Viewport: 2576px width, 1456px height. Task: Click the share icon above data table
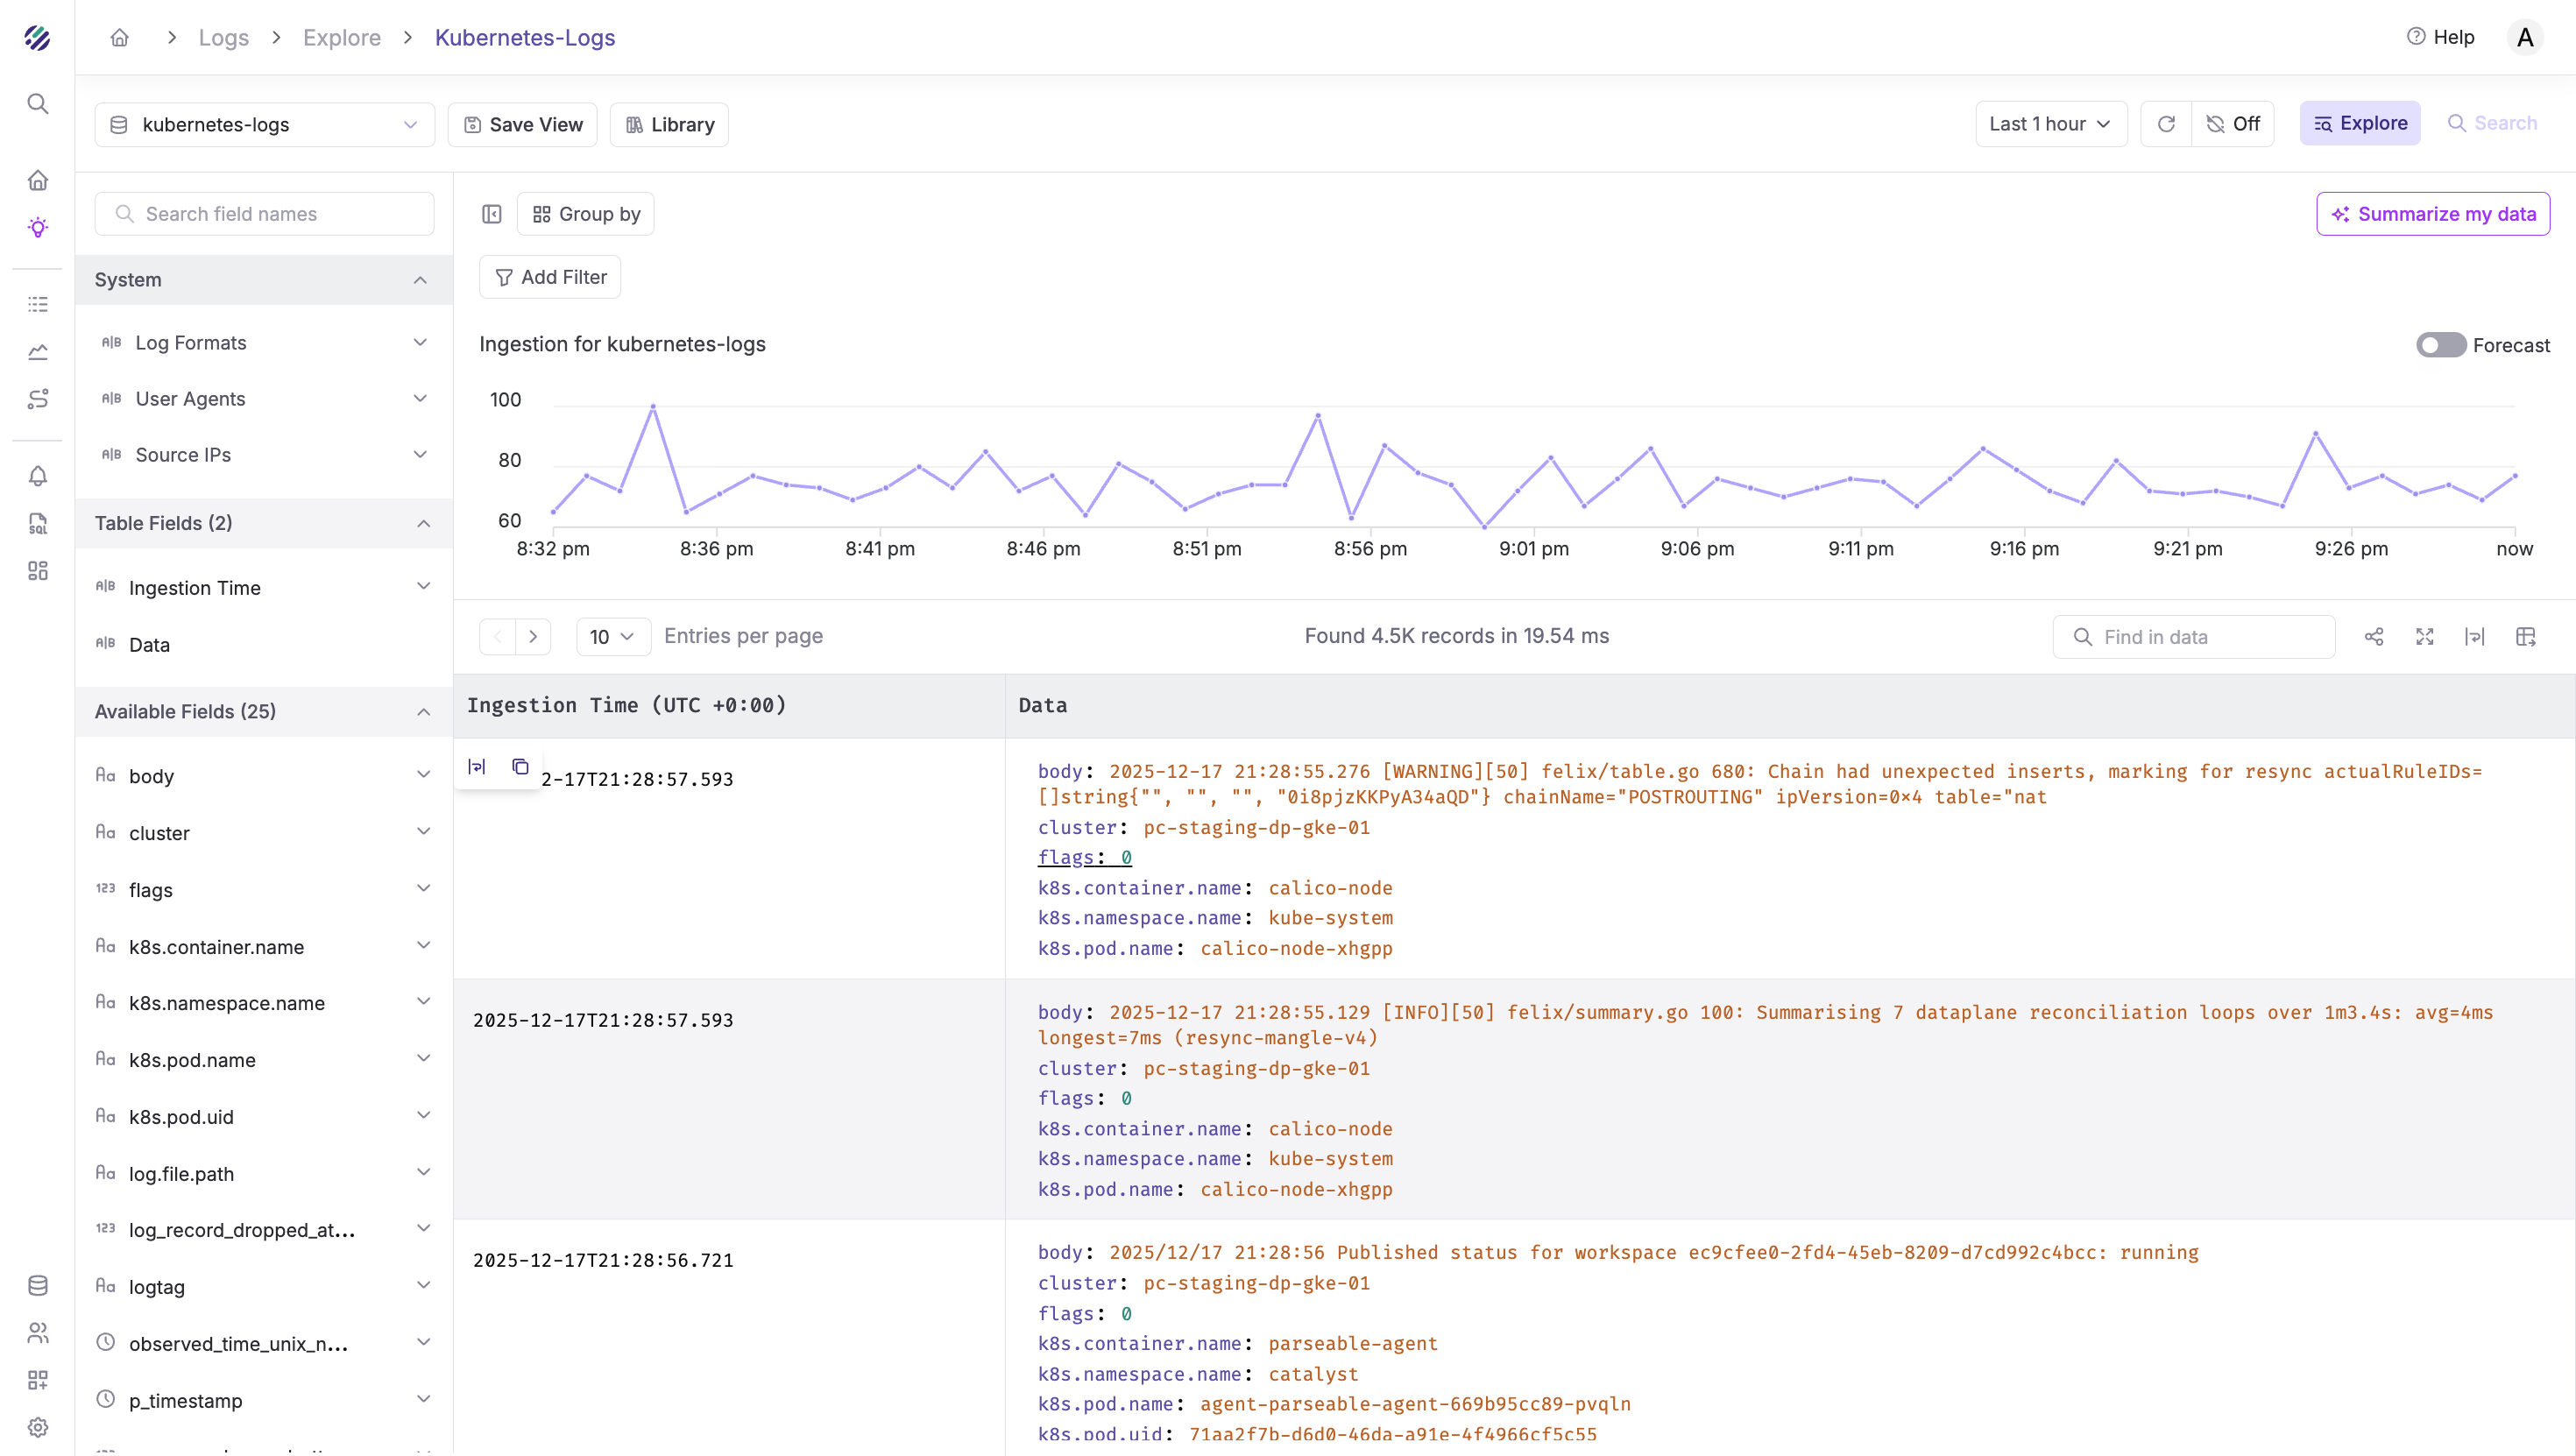click(x=2374, y=637)
